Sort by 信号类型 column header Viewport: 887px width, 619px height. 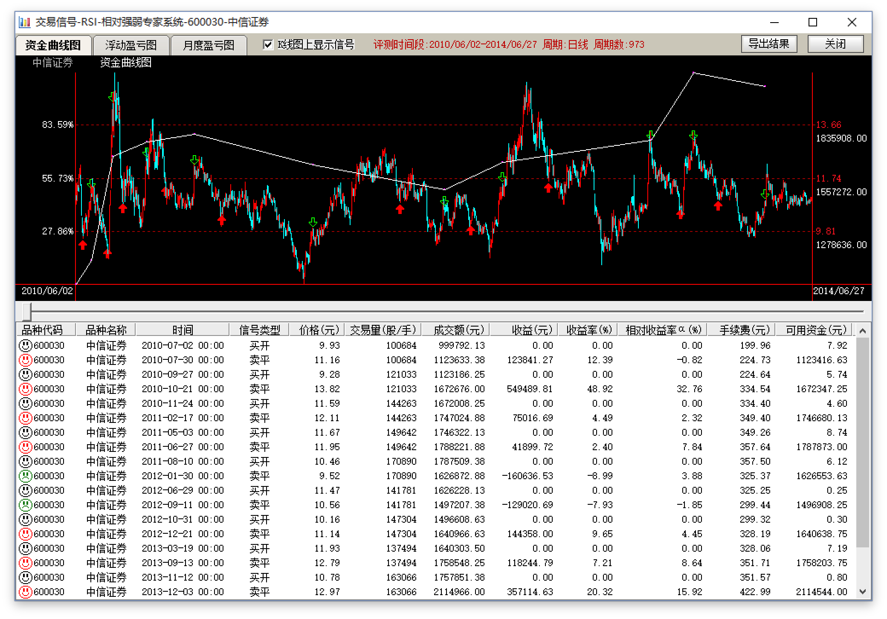tap(259, 330)
